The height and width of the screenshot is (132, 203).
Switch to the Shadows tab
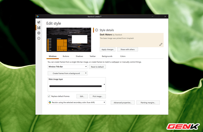tap(79, 56)
